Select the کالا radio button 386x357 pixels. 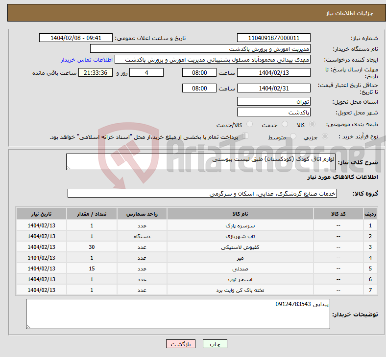312,124
